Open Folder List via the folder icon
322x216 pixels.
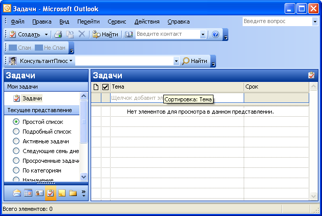coord(73,193)
